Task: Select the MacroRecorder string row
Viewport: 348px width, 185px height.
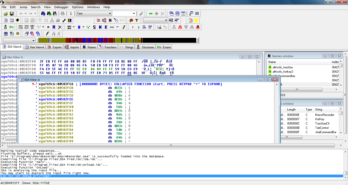Action: [324, 115]
